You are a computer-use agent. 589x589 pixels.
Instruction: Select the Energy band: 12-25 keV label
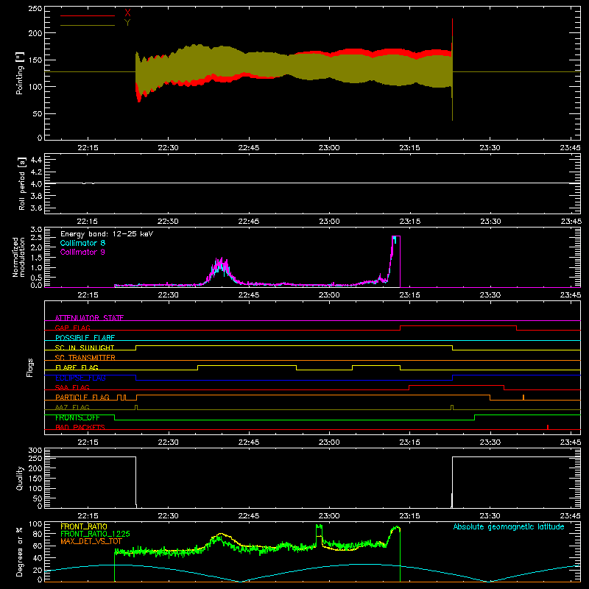(107, 234)
